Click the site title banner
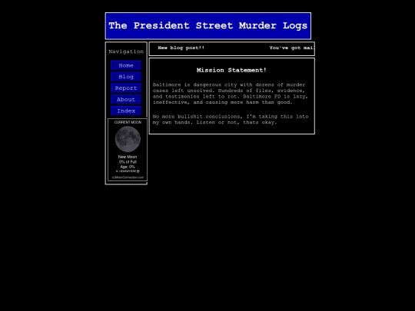Screen dimensions: 415x311 pos(208,26)
